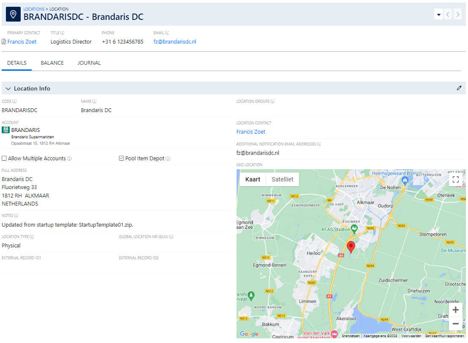Click Heerhugowaard BV map marker

(x=405, y=180)
